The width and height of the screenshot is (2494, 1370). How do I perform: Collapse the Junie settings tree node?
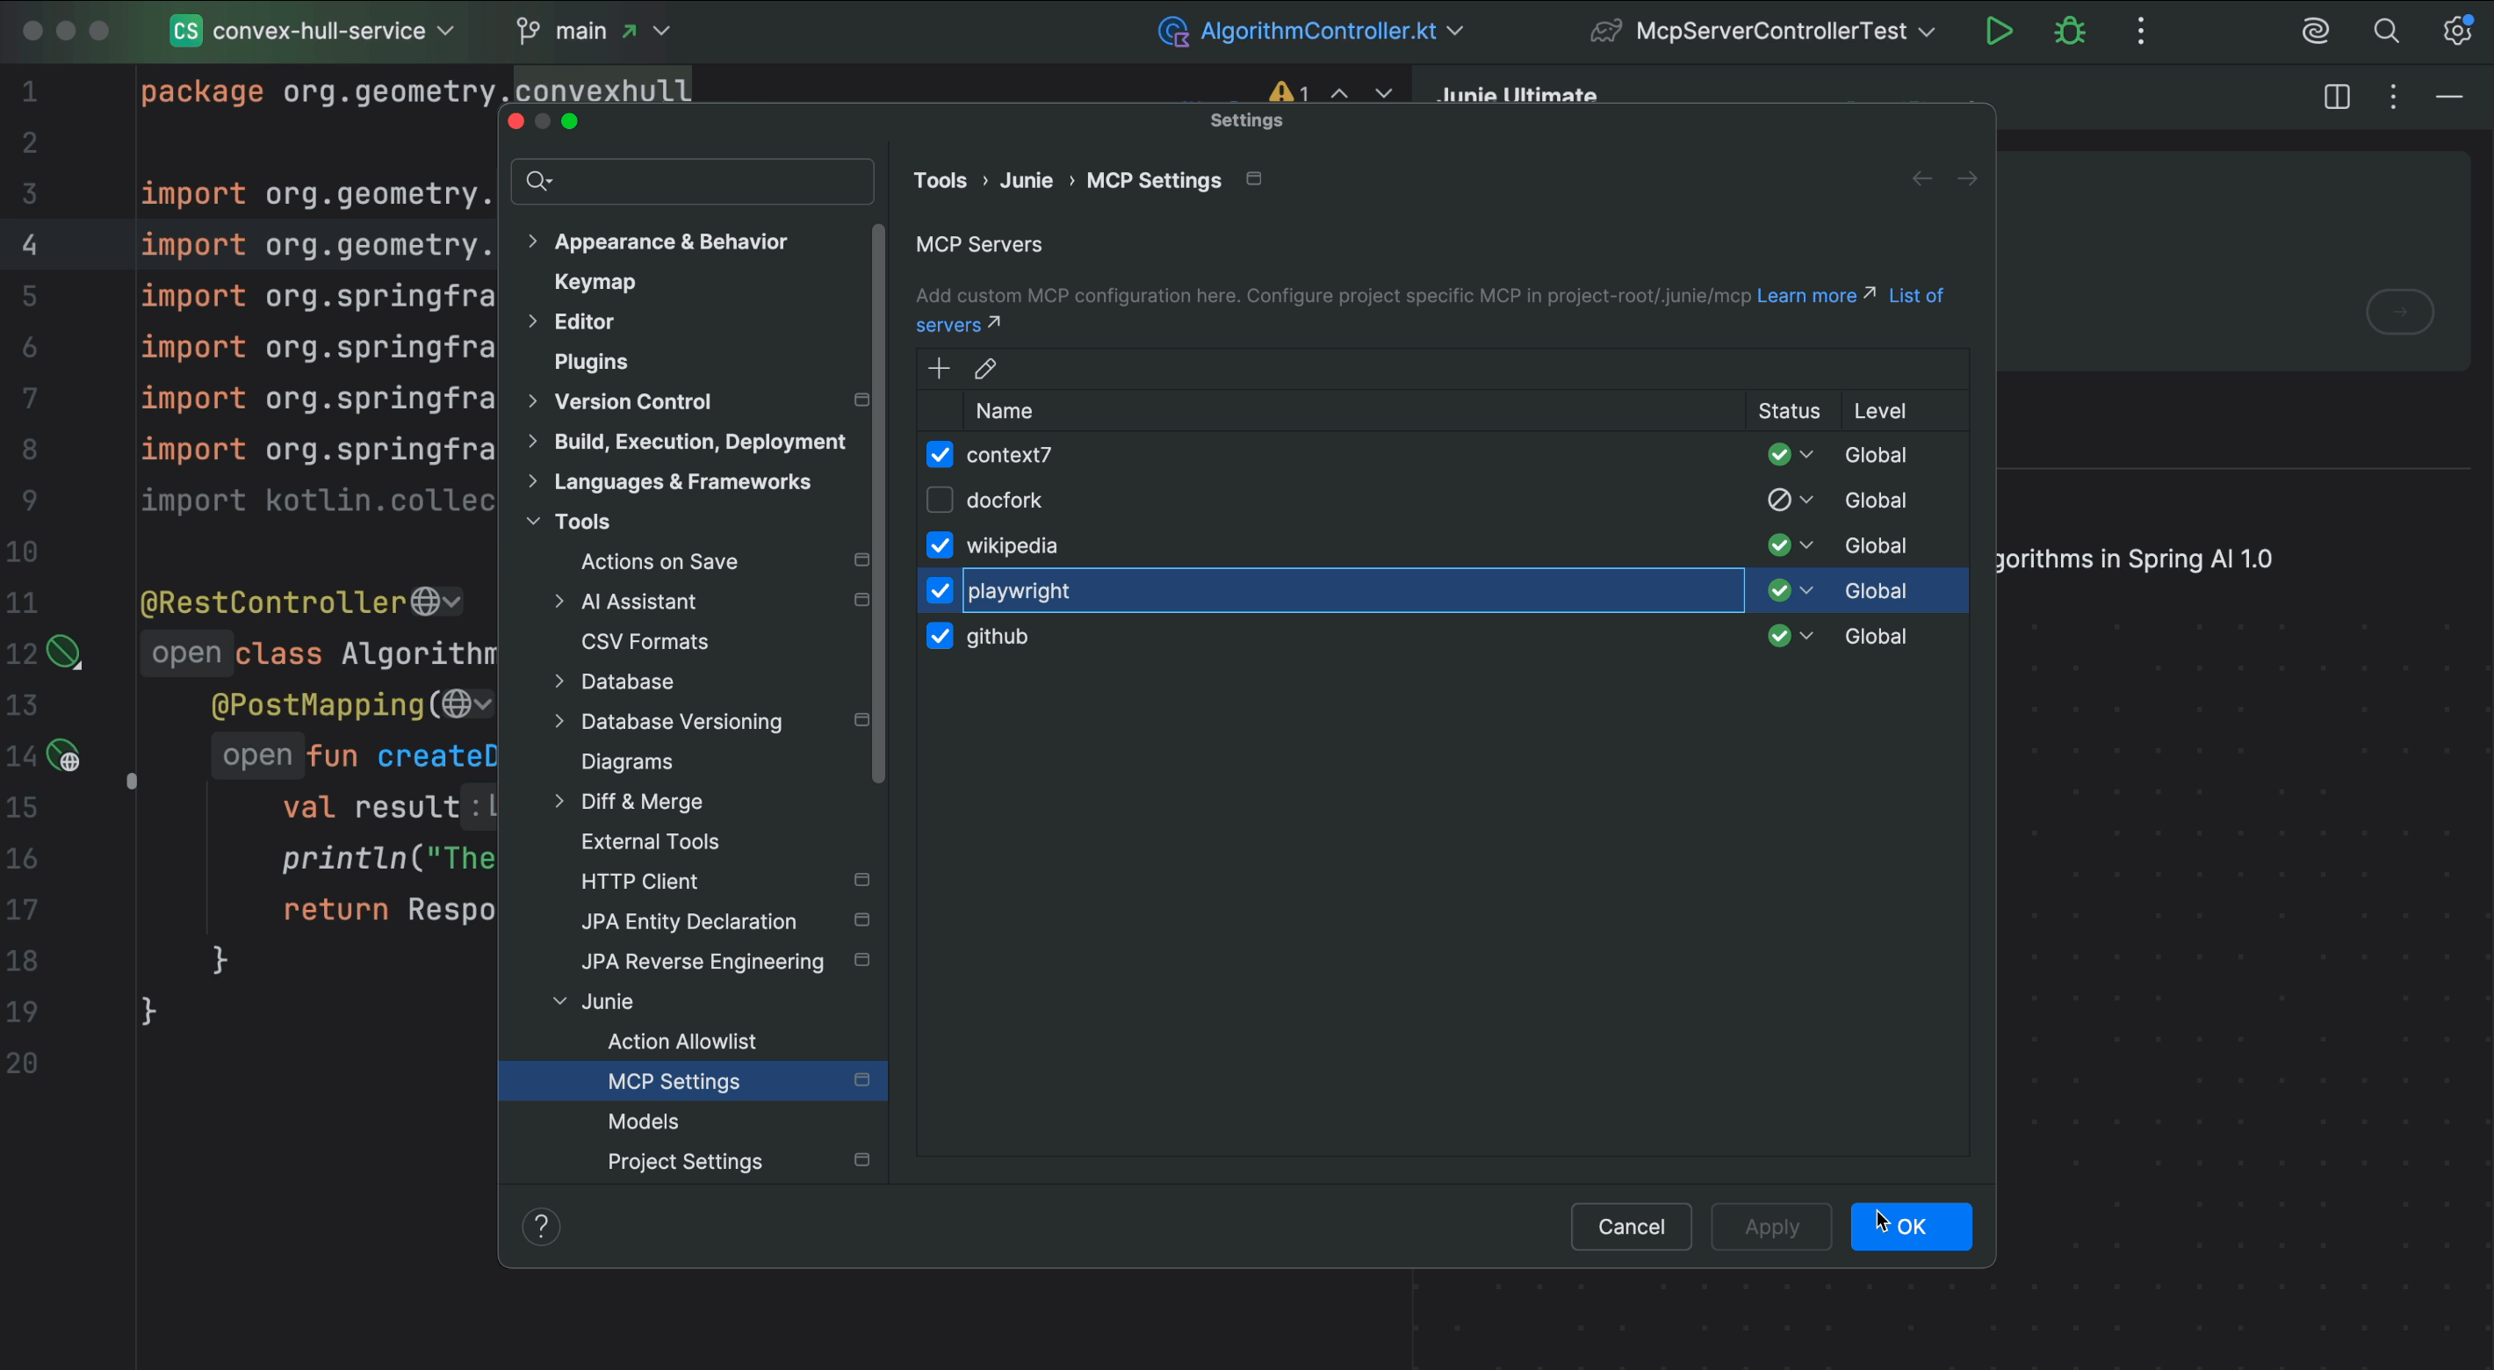[x=559, y=1001]
